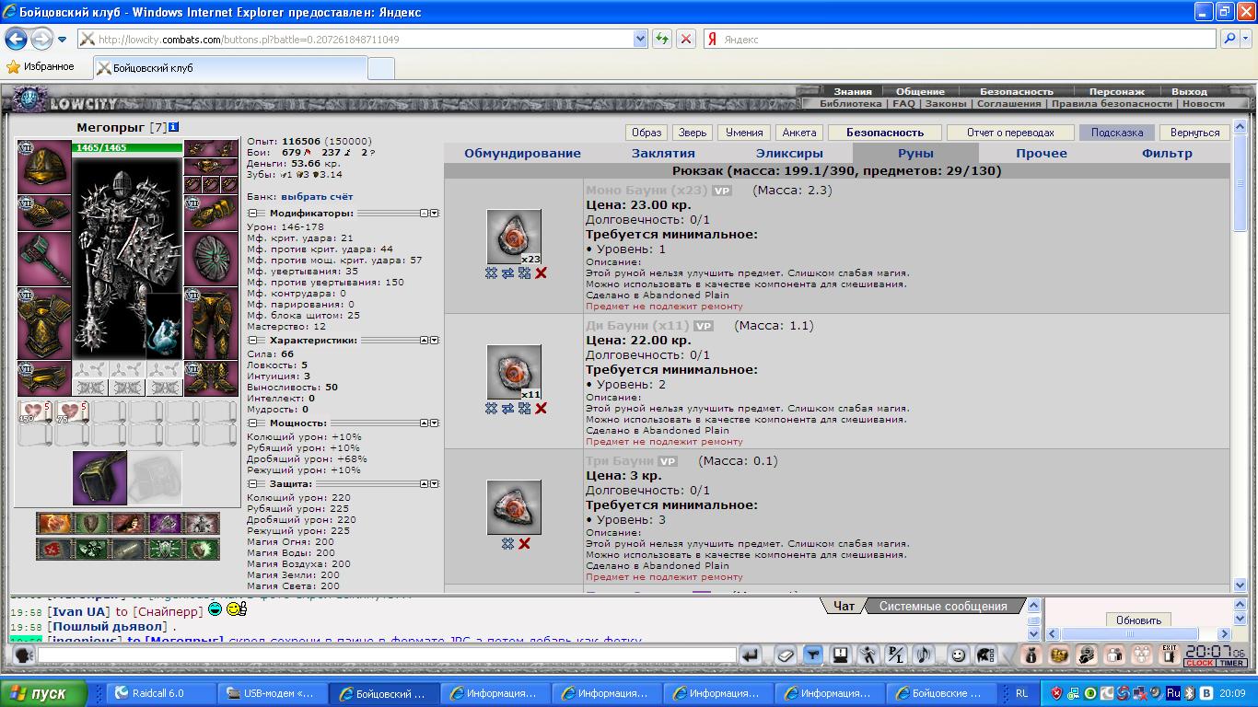Click the 1465/1465 health bar
Screen dimensions: 1258x707
click(x=127, y=147)
